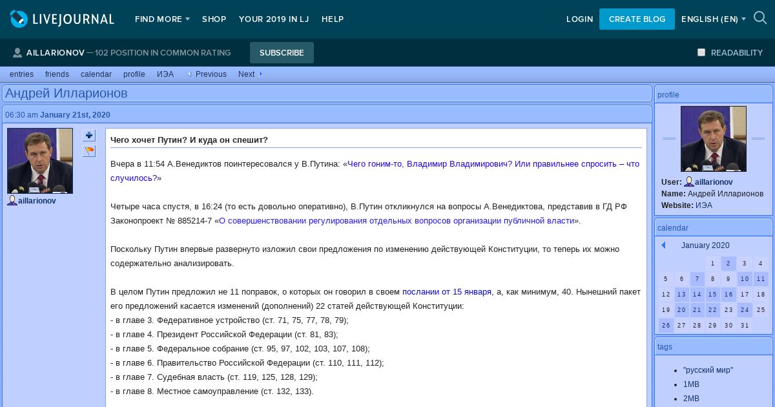Image resolution: width=775 pixels, height=407 pixels.
Task: Open the friends tab
Action: pyautogui.click(x=57, y=74)
